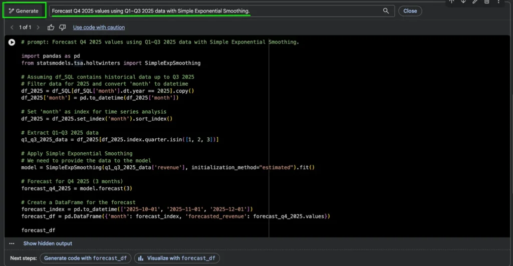Screen dimensions: 513x266
Task: Click the thumbs up feedback icon
Action: (51, 27)
